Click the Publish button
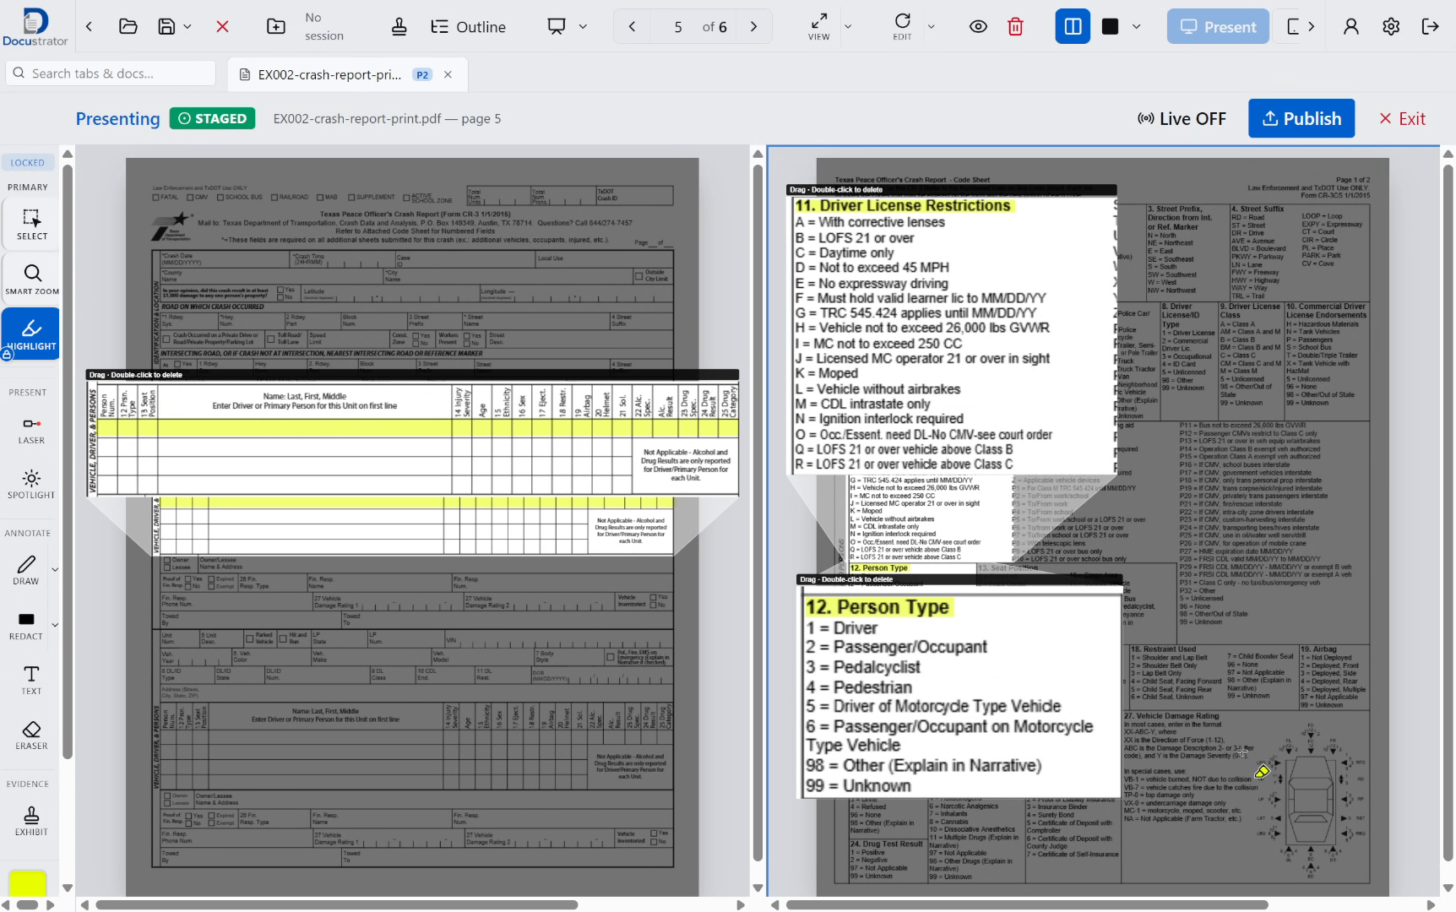 click(x=1301, y=119)
